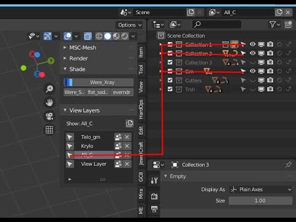Click arrow icon of Krylo view layer

70,146
